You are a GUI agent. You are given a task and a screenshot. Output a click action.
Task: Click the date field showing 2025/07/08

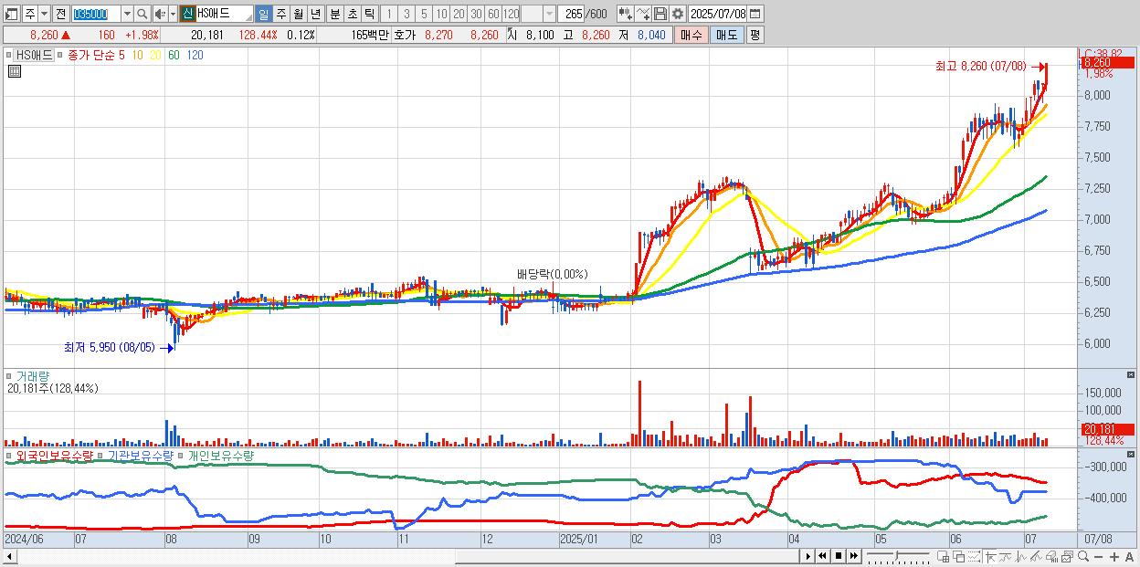click(717, 14)
